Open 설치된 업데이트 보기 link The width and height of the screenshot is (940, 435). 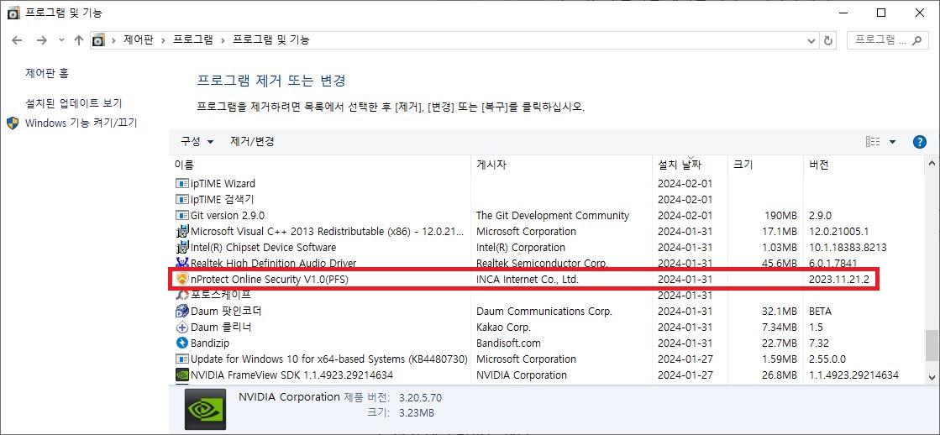pyautogui.click(x=74, y=103)
